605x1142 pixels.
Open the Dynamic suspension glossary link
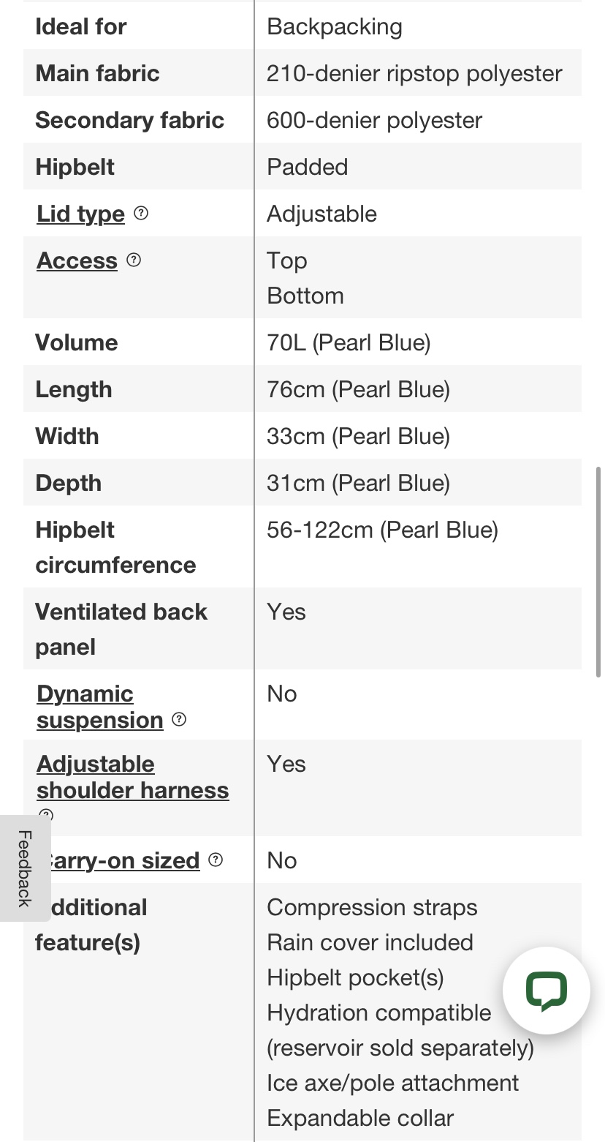[100, 707]
